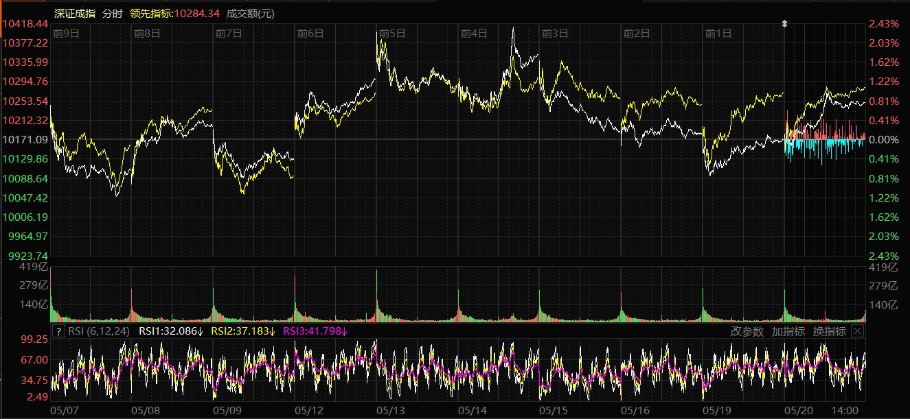Click the 05/15 date on the time axis

[554, 410]
